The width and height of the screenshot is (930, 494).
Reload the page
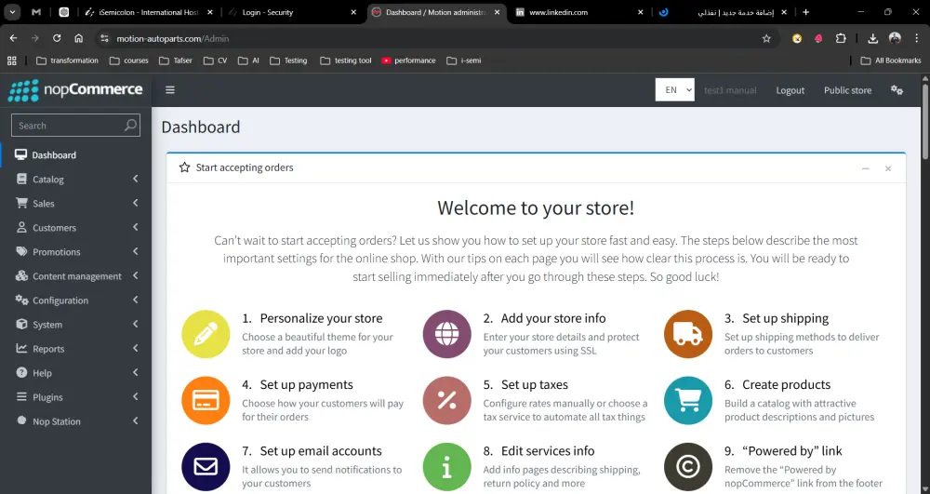tap(57, 38)
